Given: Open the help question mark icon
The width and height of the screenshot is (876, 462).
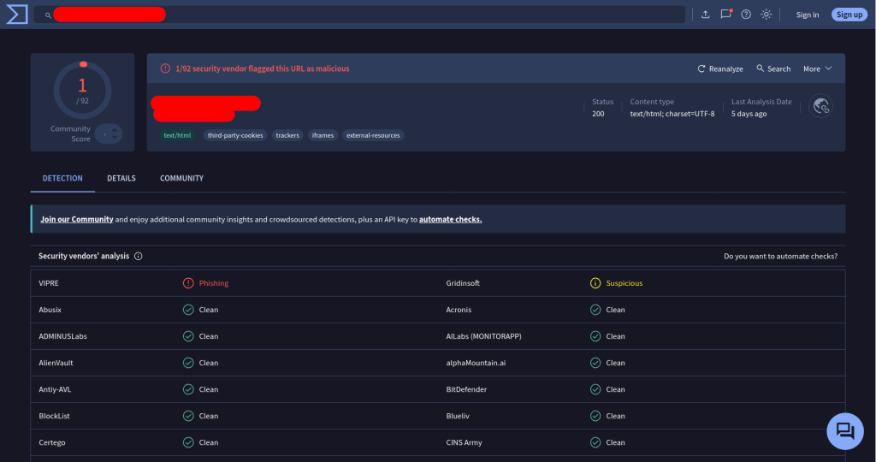Looking at the screenshot, I should (746, 15).
